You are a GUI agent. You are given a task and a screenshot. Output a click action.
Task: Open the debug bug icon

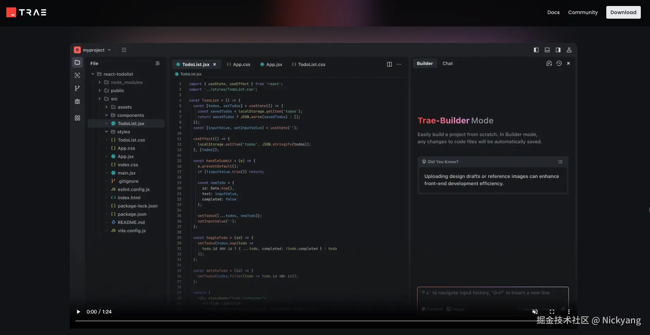[x=77, y=102]
